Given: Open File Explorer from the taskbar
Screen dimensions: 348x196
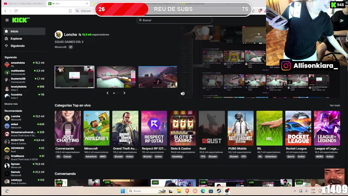Looking at the screenshot, I should (179, 191).
